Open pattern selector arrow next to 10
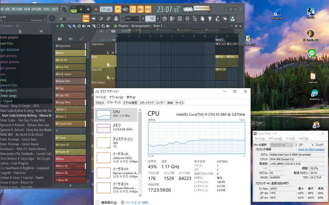The height and width of the screenshot is (205, 329). [x=143, y=19]
